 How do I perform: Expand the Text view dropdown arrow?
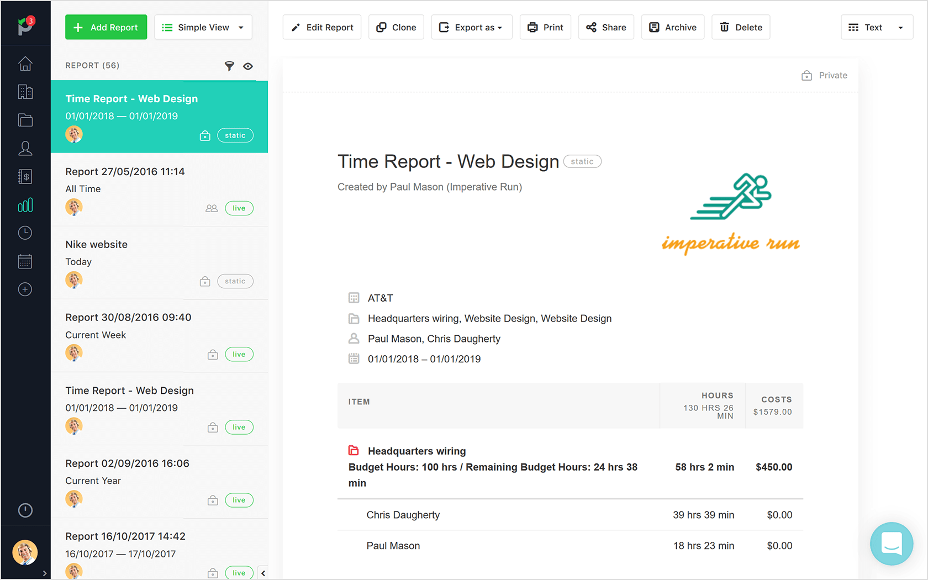(x=901, y=27)
